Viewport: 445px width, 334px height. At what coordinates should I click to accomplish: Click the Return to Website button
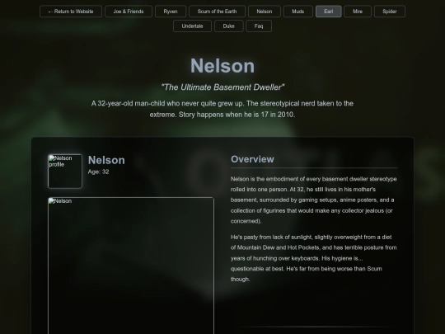[x=71, y=12]
